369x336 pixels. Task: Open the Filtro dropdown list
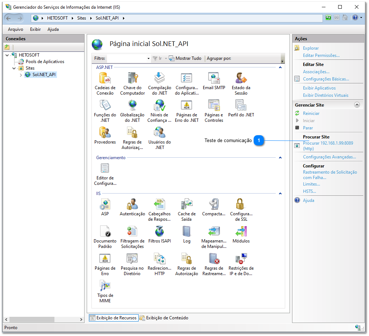point(148,58)
